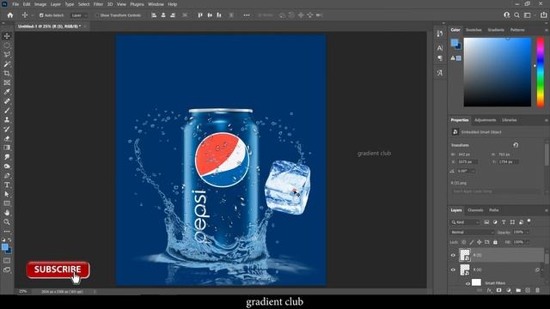Open the Edit Toolbar three-dots button

7,231
